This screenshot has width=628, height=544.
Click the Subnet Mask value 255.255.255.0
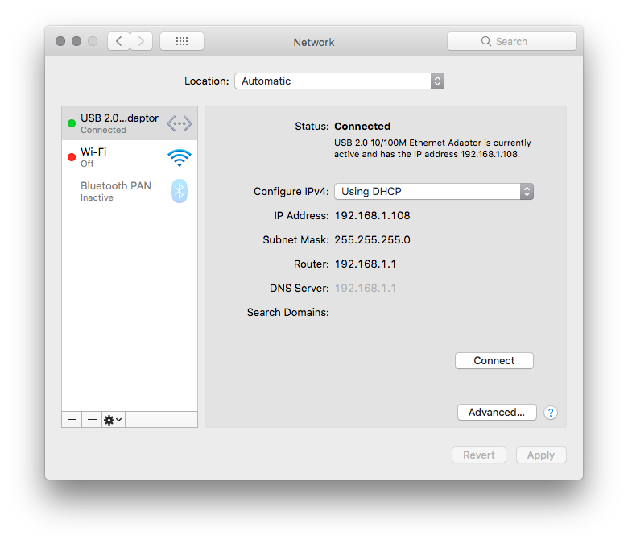point(373,239)
